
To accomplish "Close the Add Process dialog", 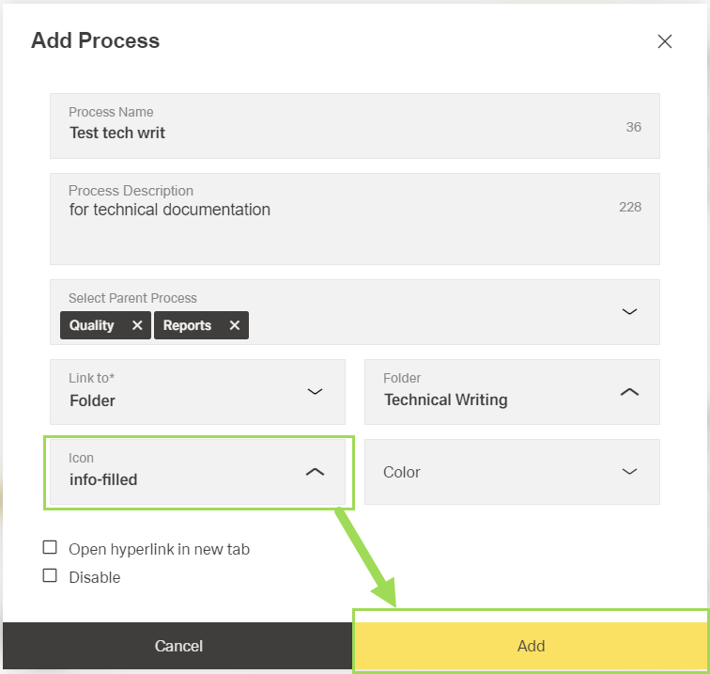I will [x=665, y=41].
